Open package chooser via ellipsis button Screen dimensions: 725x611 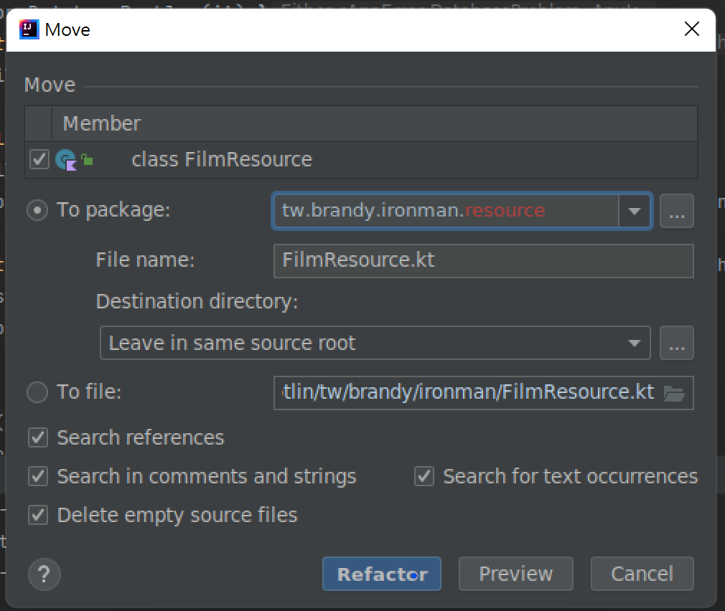(676, 211)
